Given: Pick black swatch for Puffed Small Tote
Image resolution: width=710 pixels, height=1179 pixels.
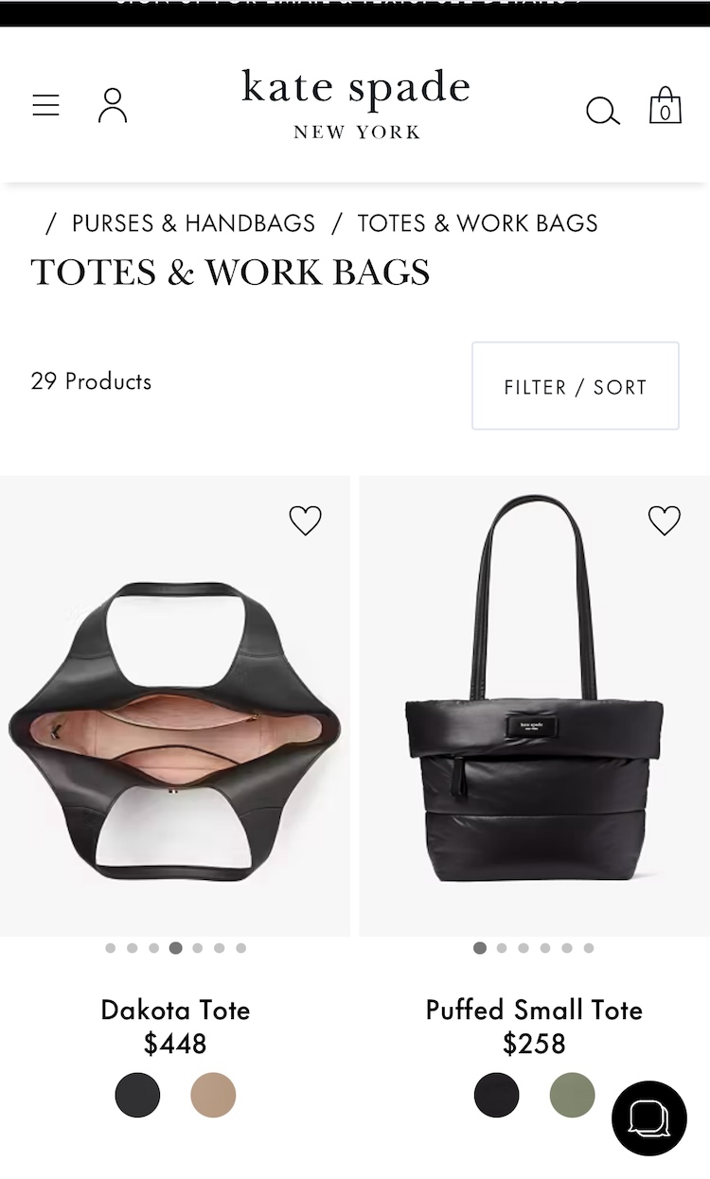Looking at the screenshot, I should (x=497, y=1096).
